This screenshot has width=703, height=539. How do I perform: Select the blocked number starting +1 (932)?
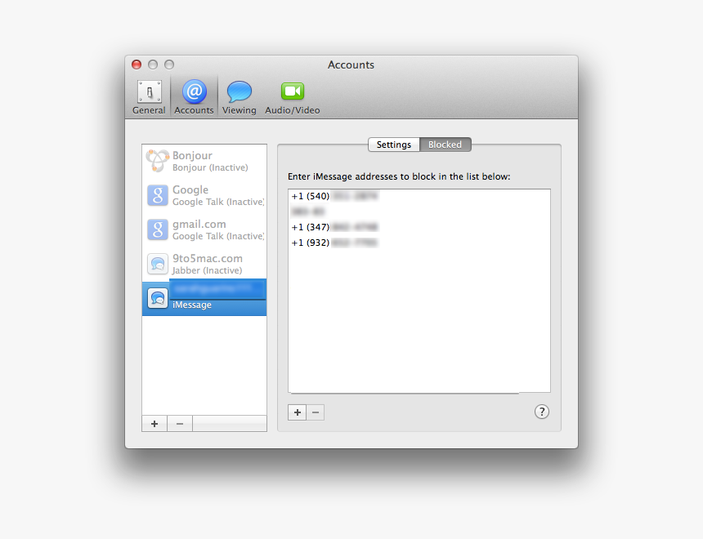point(419,243)
